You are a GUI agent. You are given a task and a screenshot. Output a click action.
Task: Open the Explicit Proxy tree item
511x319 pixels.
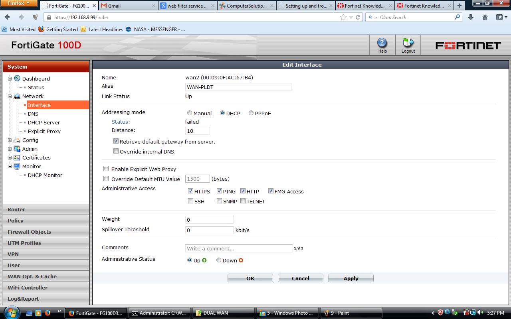[x=44, y=131]
